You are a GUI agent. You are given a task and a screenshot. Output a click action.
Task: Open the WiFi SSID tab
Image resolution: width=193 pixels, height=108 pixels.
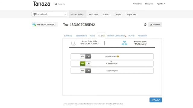point(93,14)
